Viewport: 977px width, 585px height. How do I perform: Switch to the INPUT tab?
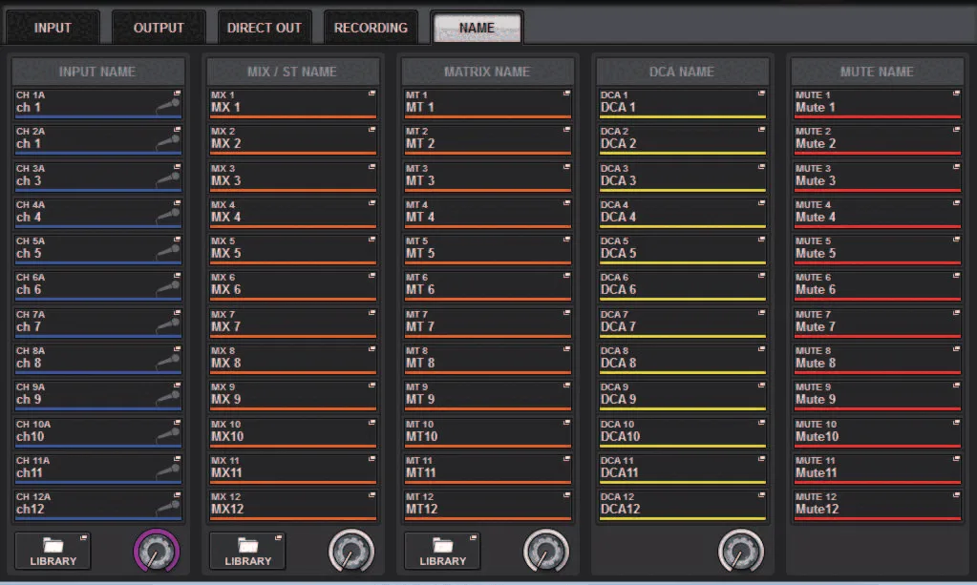[53, 28]
